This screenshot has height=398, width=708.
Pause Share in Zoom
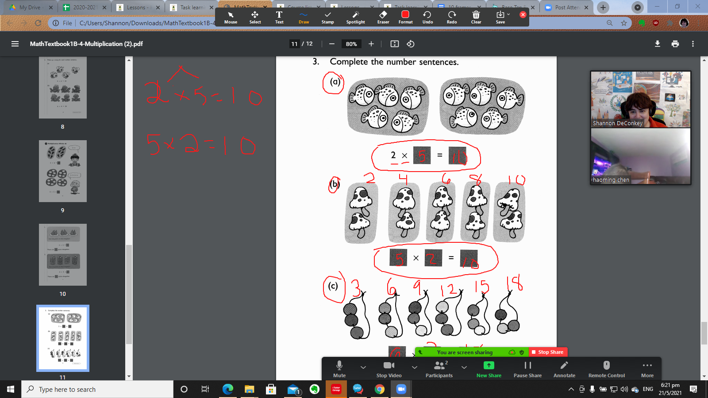coord(527,368)
